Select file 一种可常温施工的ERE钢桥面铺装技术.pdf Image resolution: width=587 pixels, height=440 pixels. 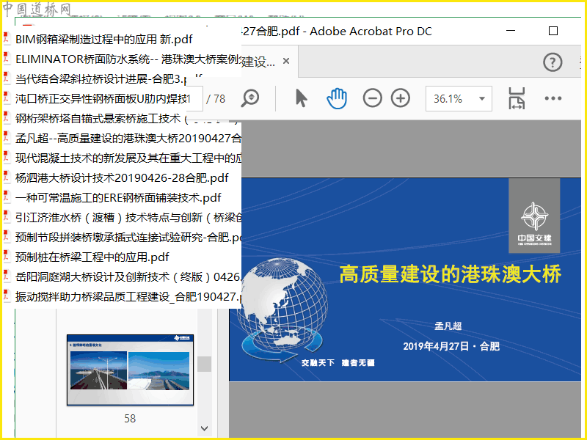(x=118, y=197)
